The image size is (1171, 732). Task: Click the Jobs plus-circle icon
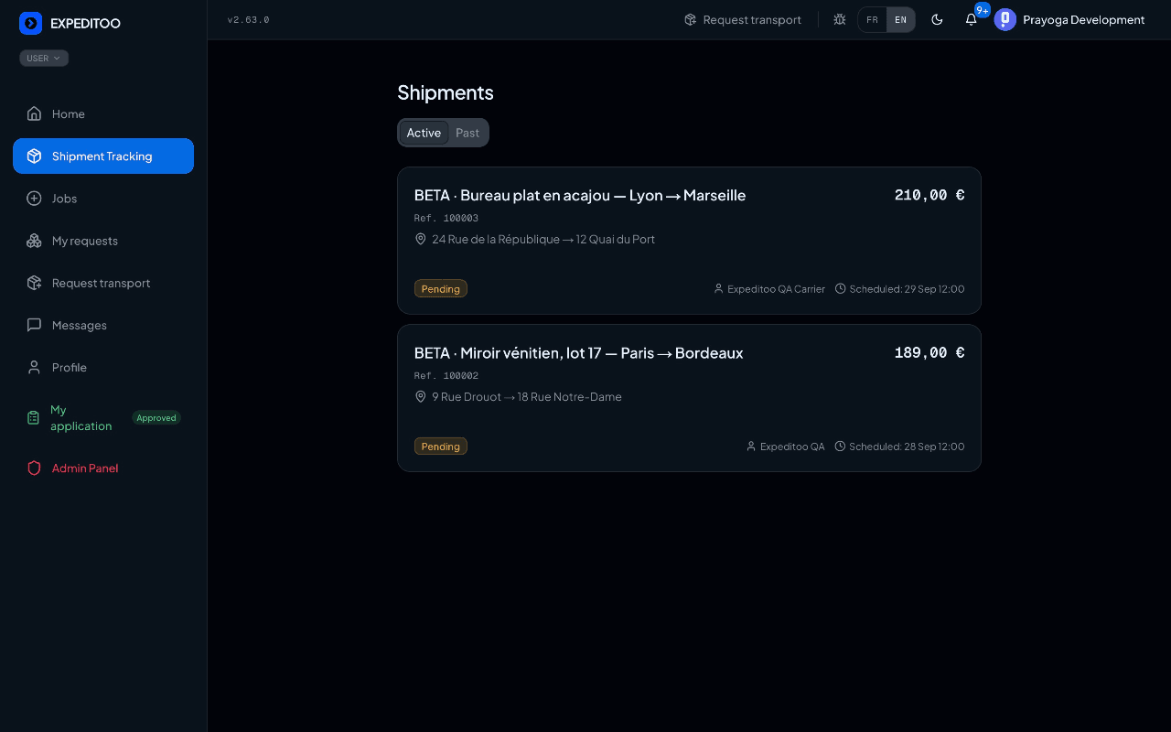34,199
